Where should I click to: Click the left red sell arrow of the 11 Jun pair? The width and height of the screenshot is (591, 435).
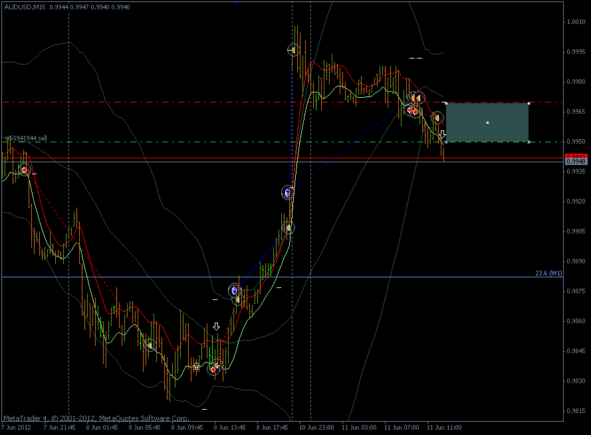pyautogui.click(x=410, y=110)
